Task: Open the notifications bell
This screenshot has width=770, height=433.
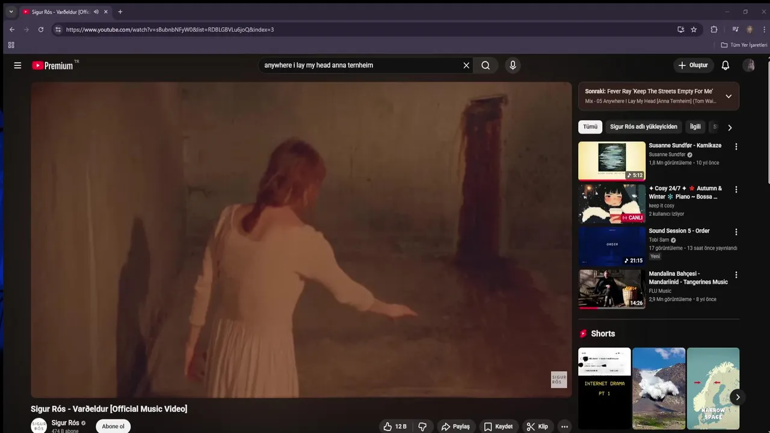Action: coord(725,65)
